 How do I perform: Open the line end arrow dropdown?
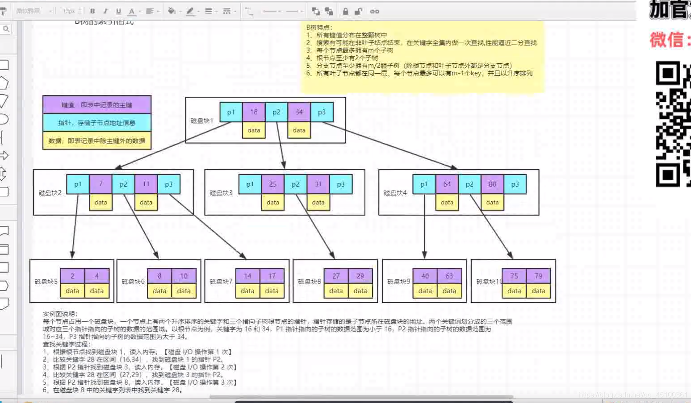pyautogui.click(x=294, y=11)
